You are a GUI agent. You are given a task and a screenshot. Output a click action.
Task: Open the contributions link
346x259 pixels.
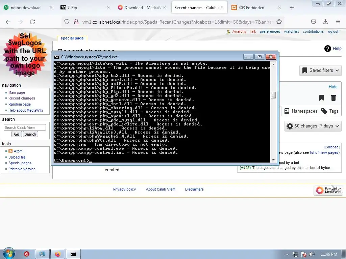[313, 31]
